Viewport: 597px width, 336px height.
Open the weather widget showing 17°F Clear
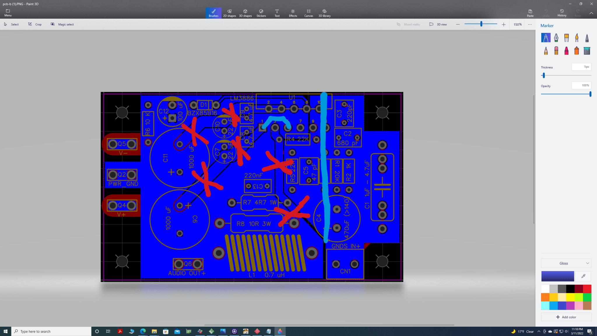click(x=523, y=331)
